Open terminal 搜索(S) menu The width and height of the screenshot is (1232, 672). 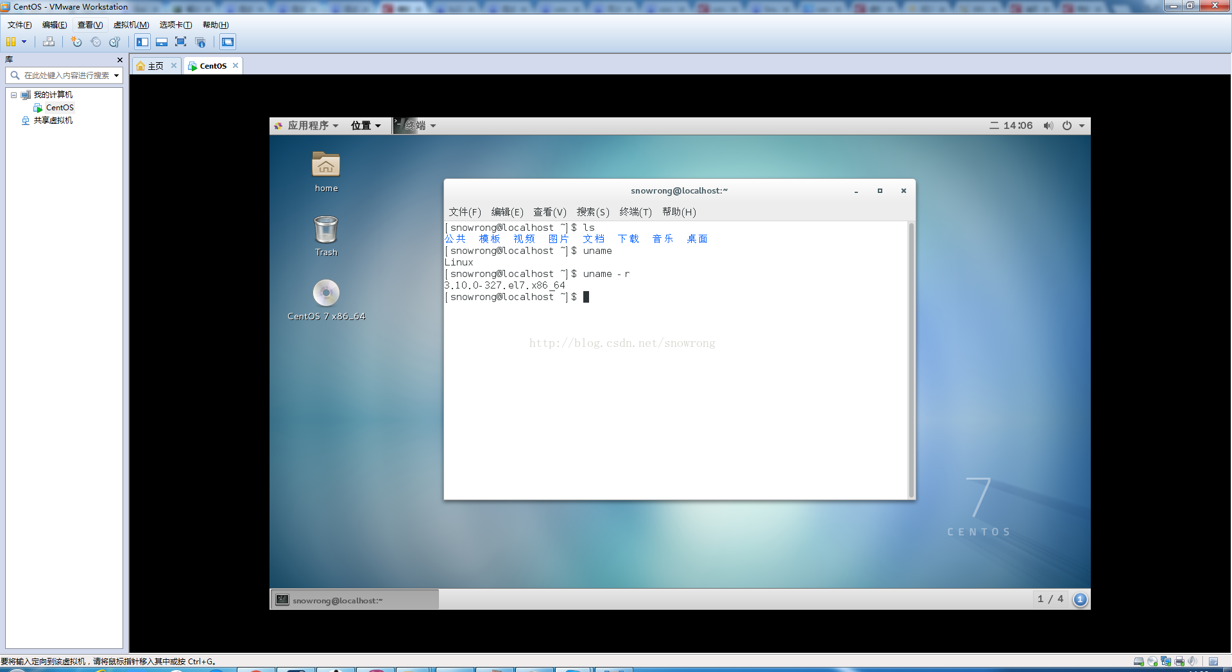[x=593, y=212]
